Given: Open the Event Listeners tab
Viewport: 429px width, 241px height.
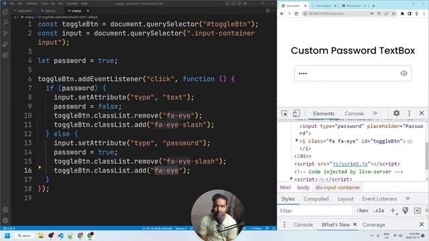Looking at the screenshot, I should point(379,199).
